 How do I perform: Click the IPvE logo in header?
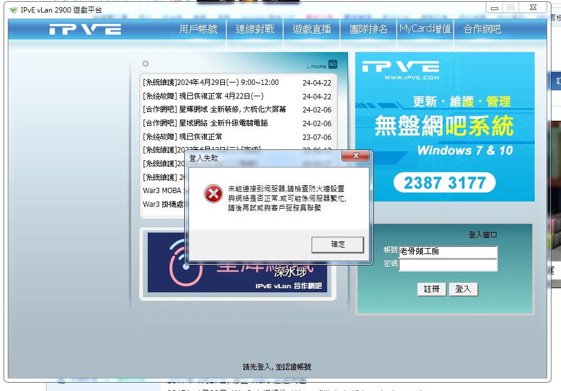[85, 29]
